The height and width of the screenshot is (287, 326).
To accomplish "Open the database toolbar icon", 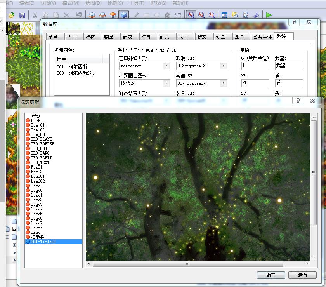I will 225,15.
